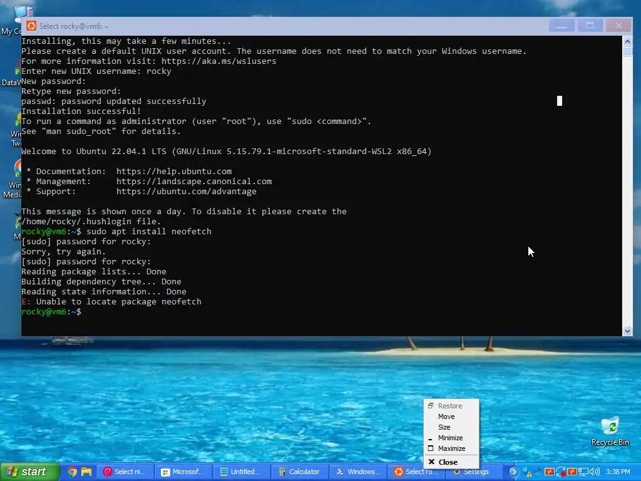Click the volume speaker tray icon
The height and width of the screenshot is (481, 641).
pos(595,472)
